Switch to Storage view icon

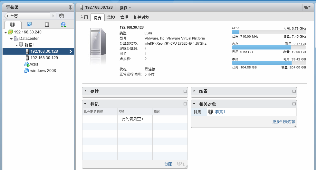pos(47,25)
